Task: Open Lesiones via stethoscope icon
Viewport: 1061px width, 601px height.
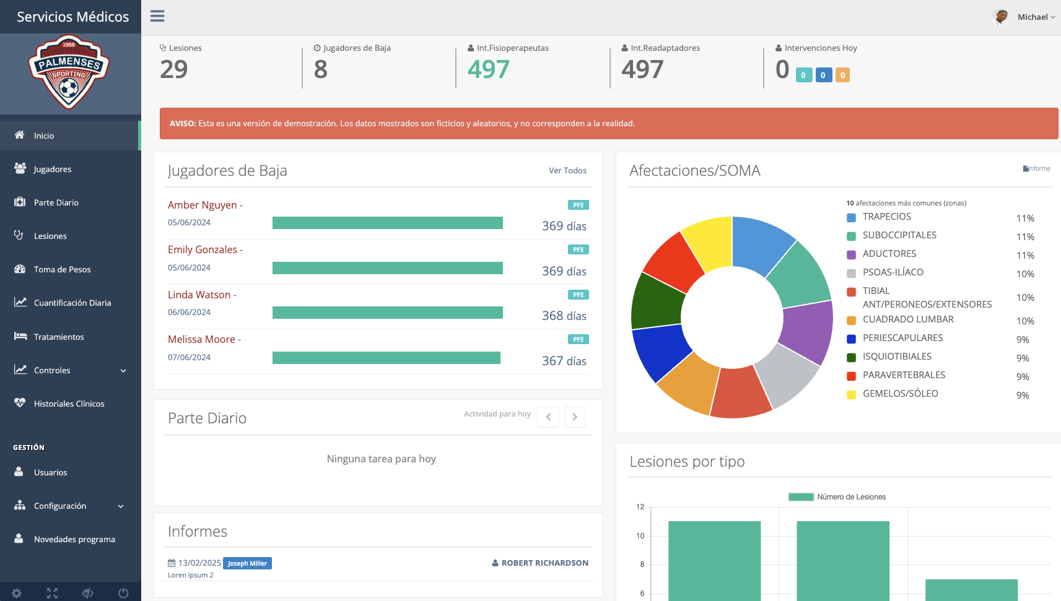Action: (19, 235)
